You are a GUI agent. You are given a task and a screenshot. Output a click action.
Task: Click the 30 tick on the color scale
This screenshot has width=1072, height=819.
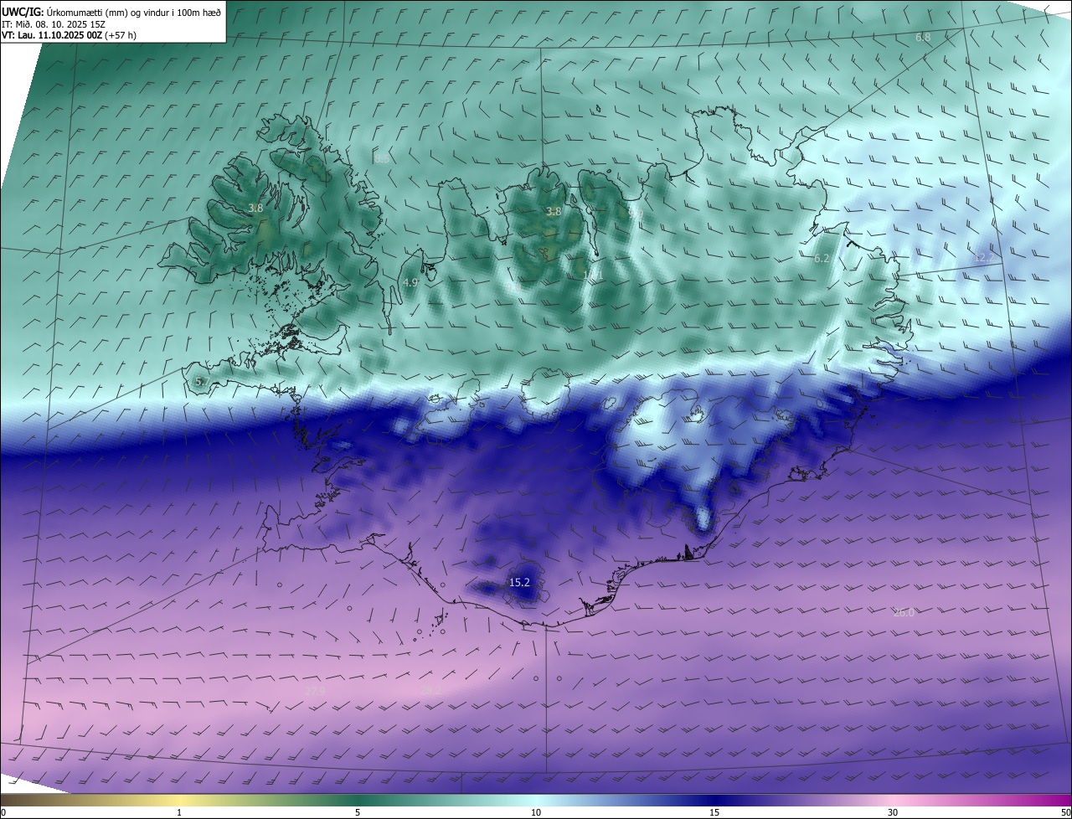pyautogui.click(x=893, y=812)
